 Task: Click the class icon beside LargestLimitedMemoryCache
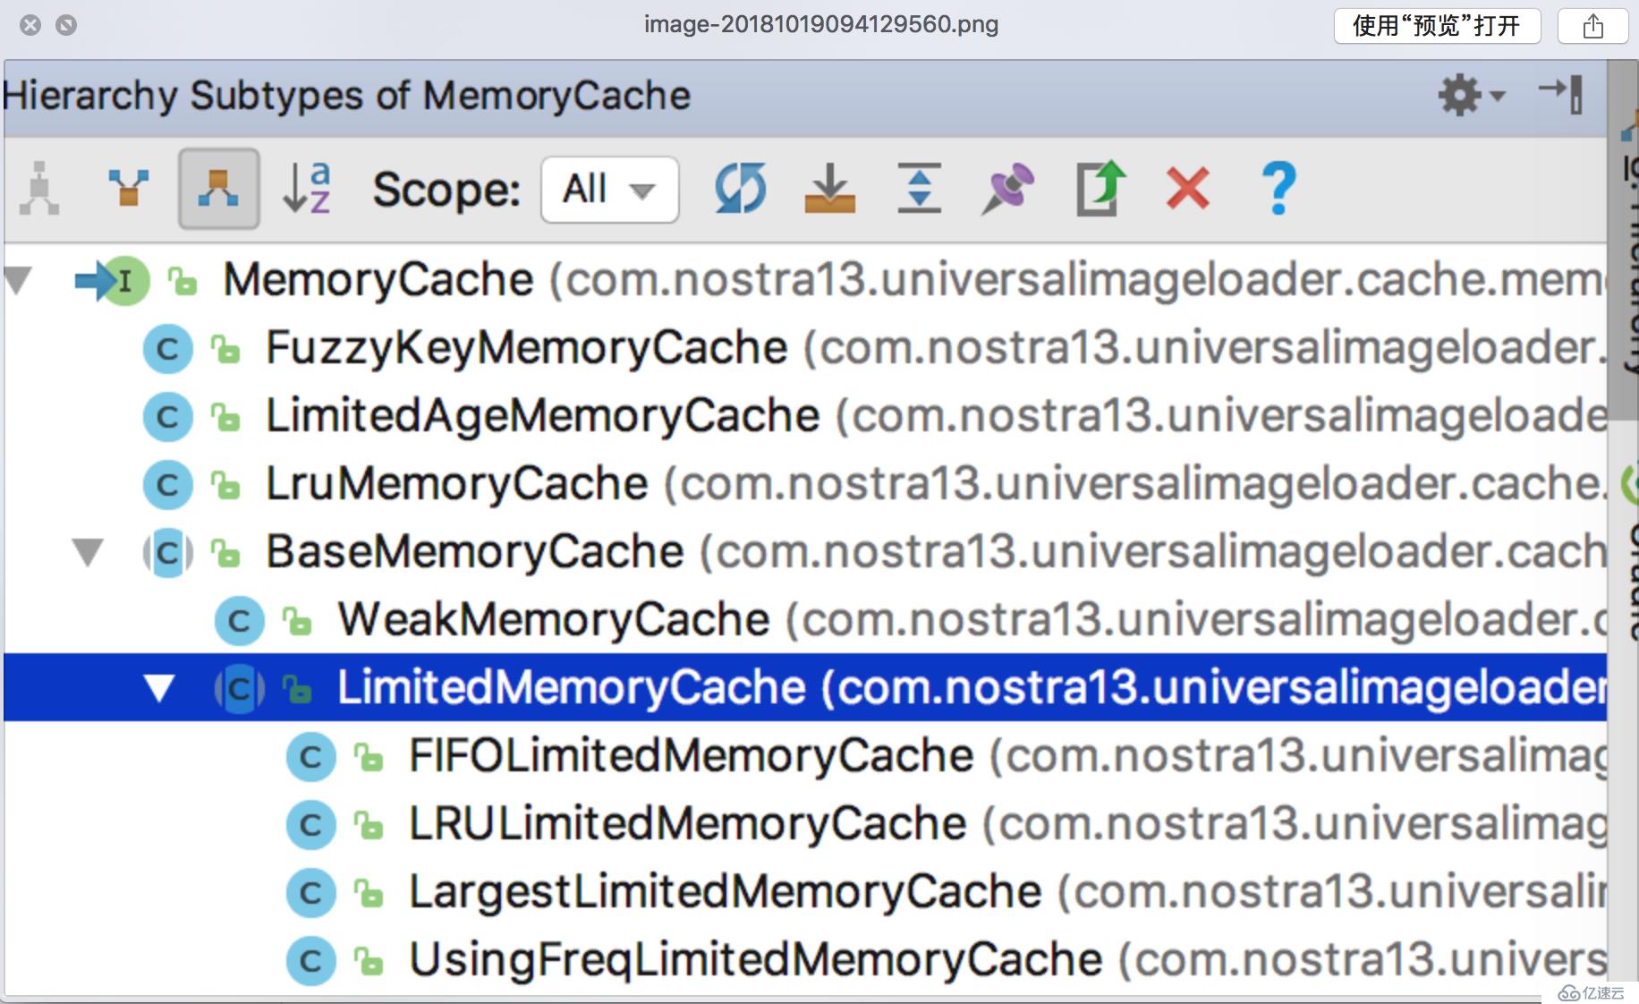(x=311, y=893)
